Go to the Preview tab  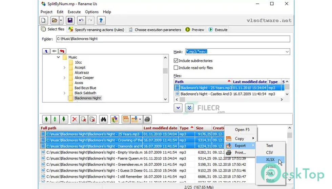point(195,30)
